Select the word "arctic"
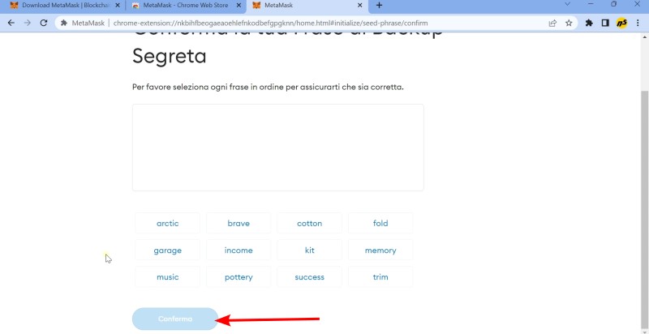The height and width of the screenshot is (334, 649). (x=168, y=223)
